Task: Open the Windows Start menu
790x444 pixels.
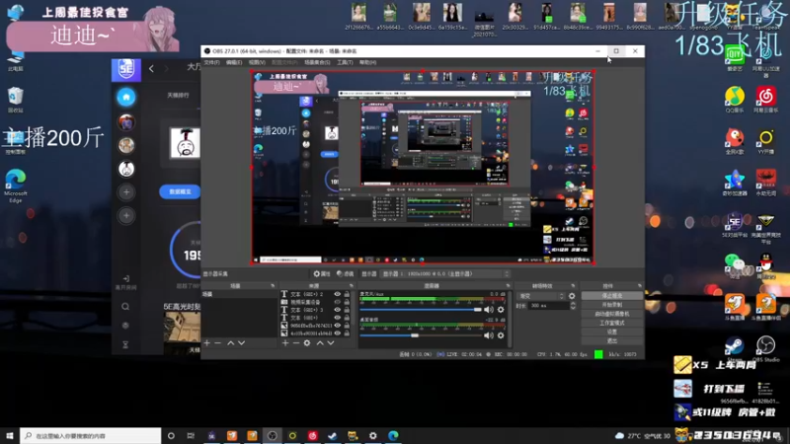Action: [10, 435]
